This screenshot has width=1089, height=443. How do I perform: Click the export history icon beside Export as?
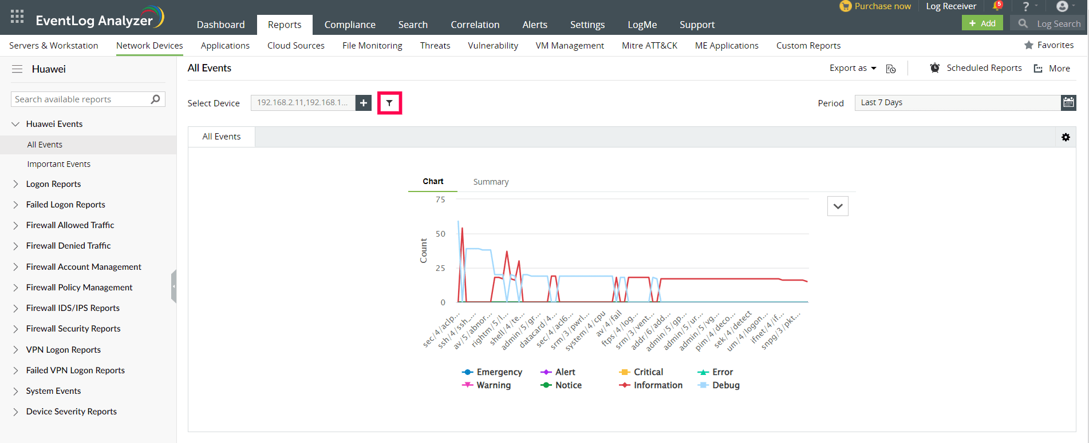[x=891, y=69]
